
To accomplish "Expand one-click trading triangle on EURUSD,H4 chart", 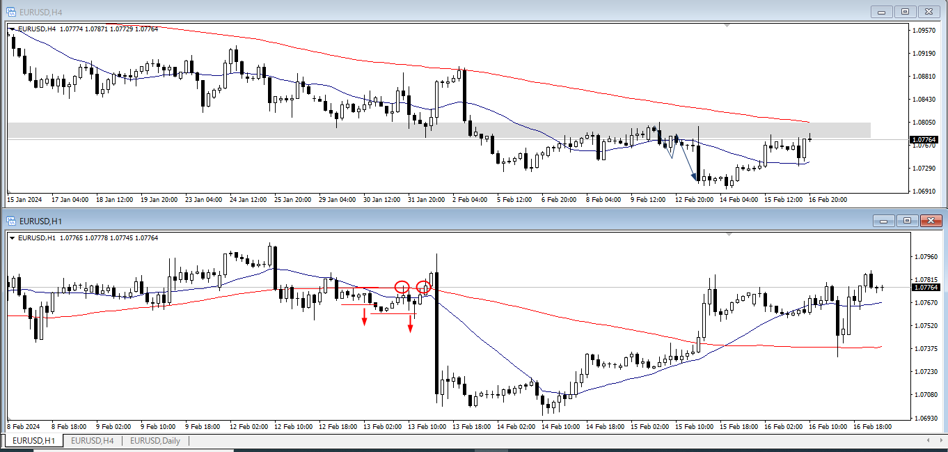I will coord(12,29).
